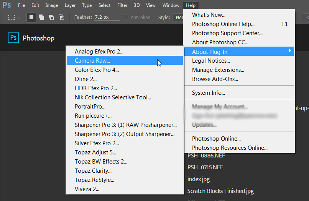Click the Feather value input field
This screenshot has height=201, width=309.
click(x=107, y=17)
